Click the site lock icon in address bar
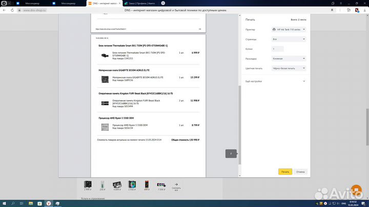Screen dimensions: 369x207 [x=19, y=10]
